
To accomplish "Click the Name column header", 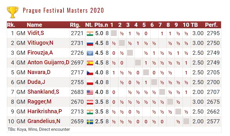I will click(x=34, y=25).
